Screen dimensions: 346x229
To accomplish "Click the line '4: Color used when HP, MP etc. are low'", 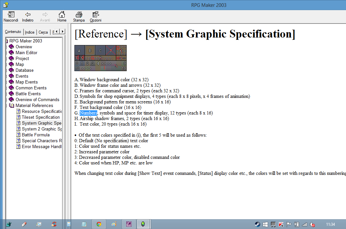I will 113,163.
